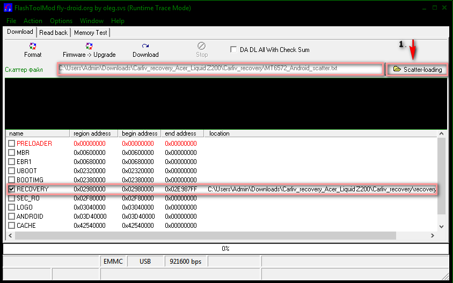453x283 pixels.
Task: Open the File menu
Action: 11,21
